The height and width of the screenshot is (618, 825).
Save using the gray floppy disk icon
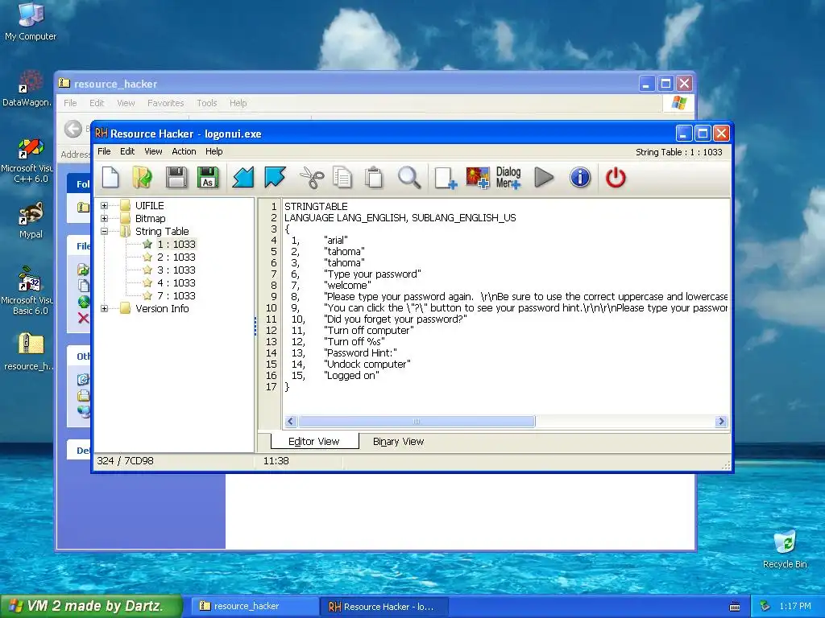(x=176, y=178)
